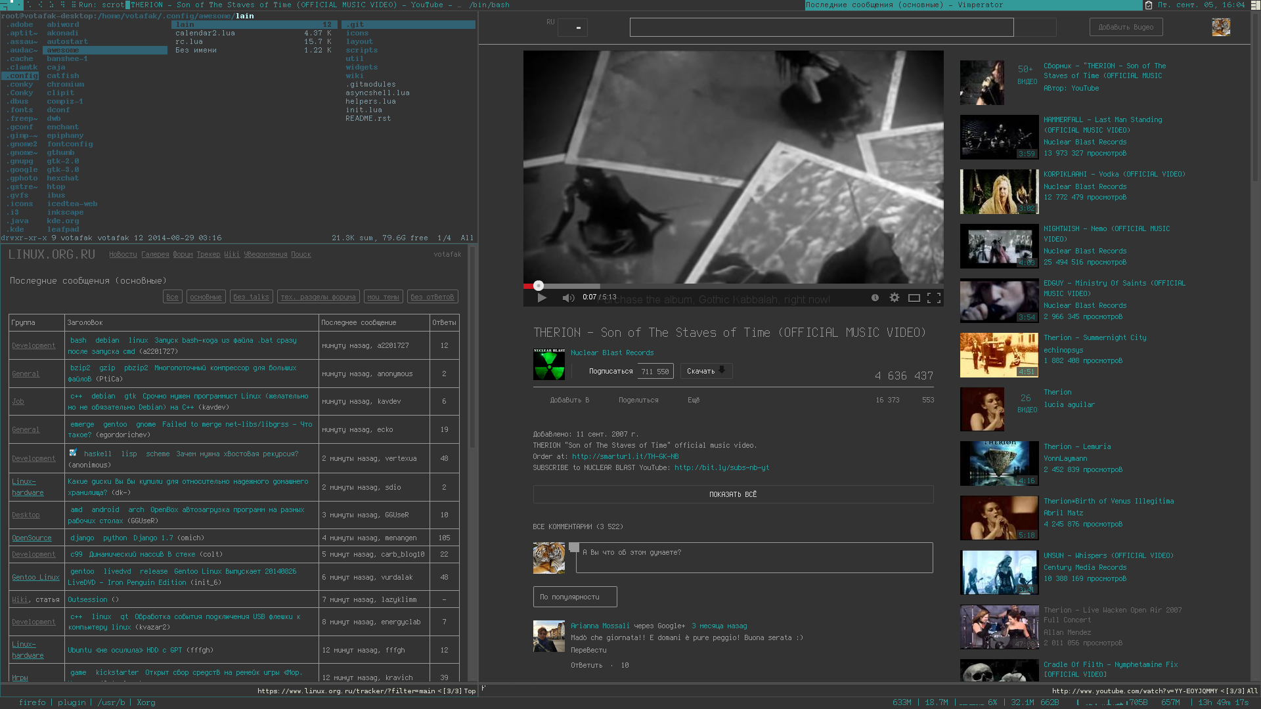The image size is (1261, 709).
Task: Click the Скачать download button
Action: click(x=706, y=371)
